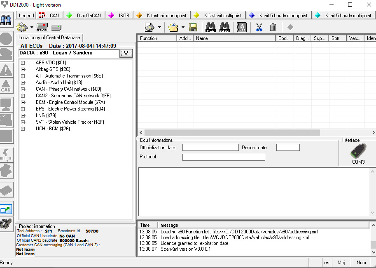Click the COM3 interface adapter icon
Viewport: 376px width, 268px height.
point(358,151)
